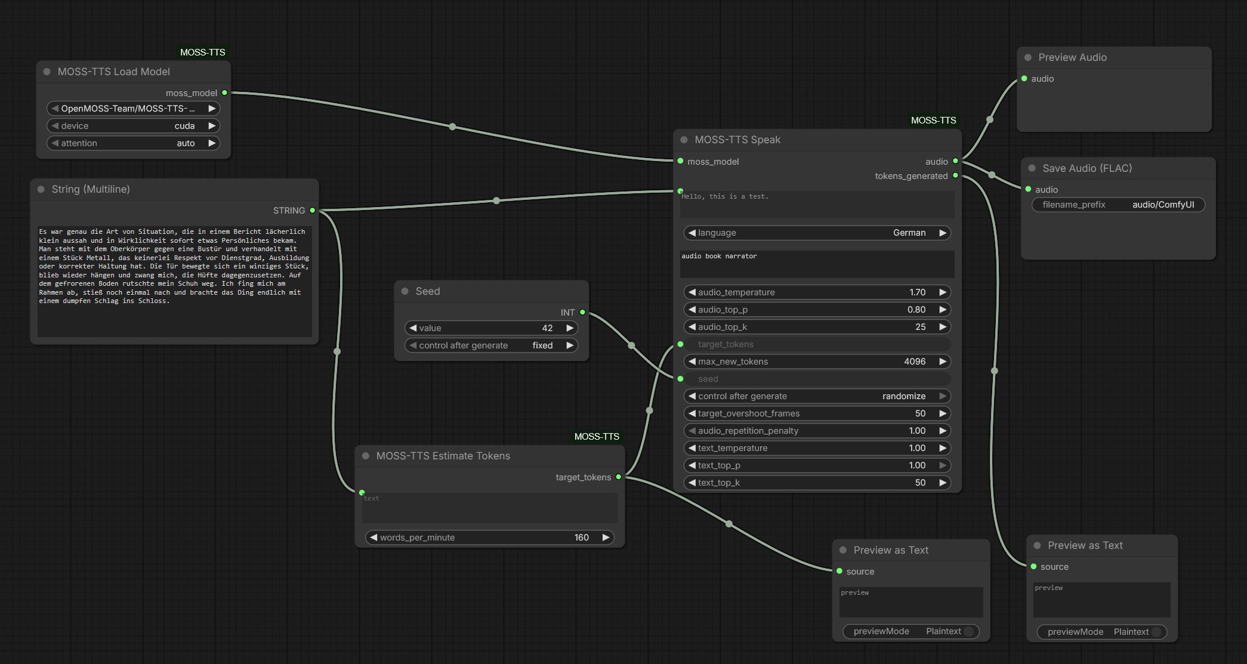Screen dimensions: 1247x664
Task: Switch to next language with right arrow
Action: (x=943, y=233)
